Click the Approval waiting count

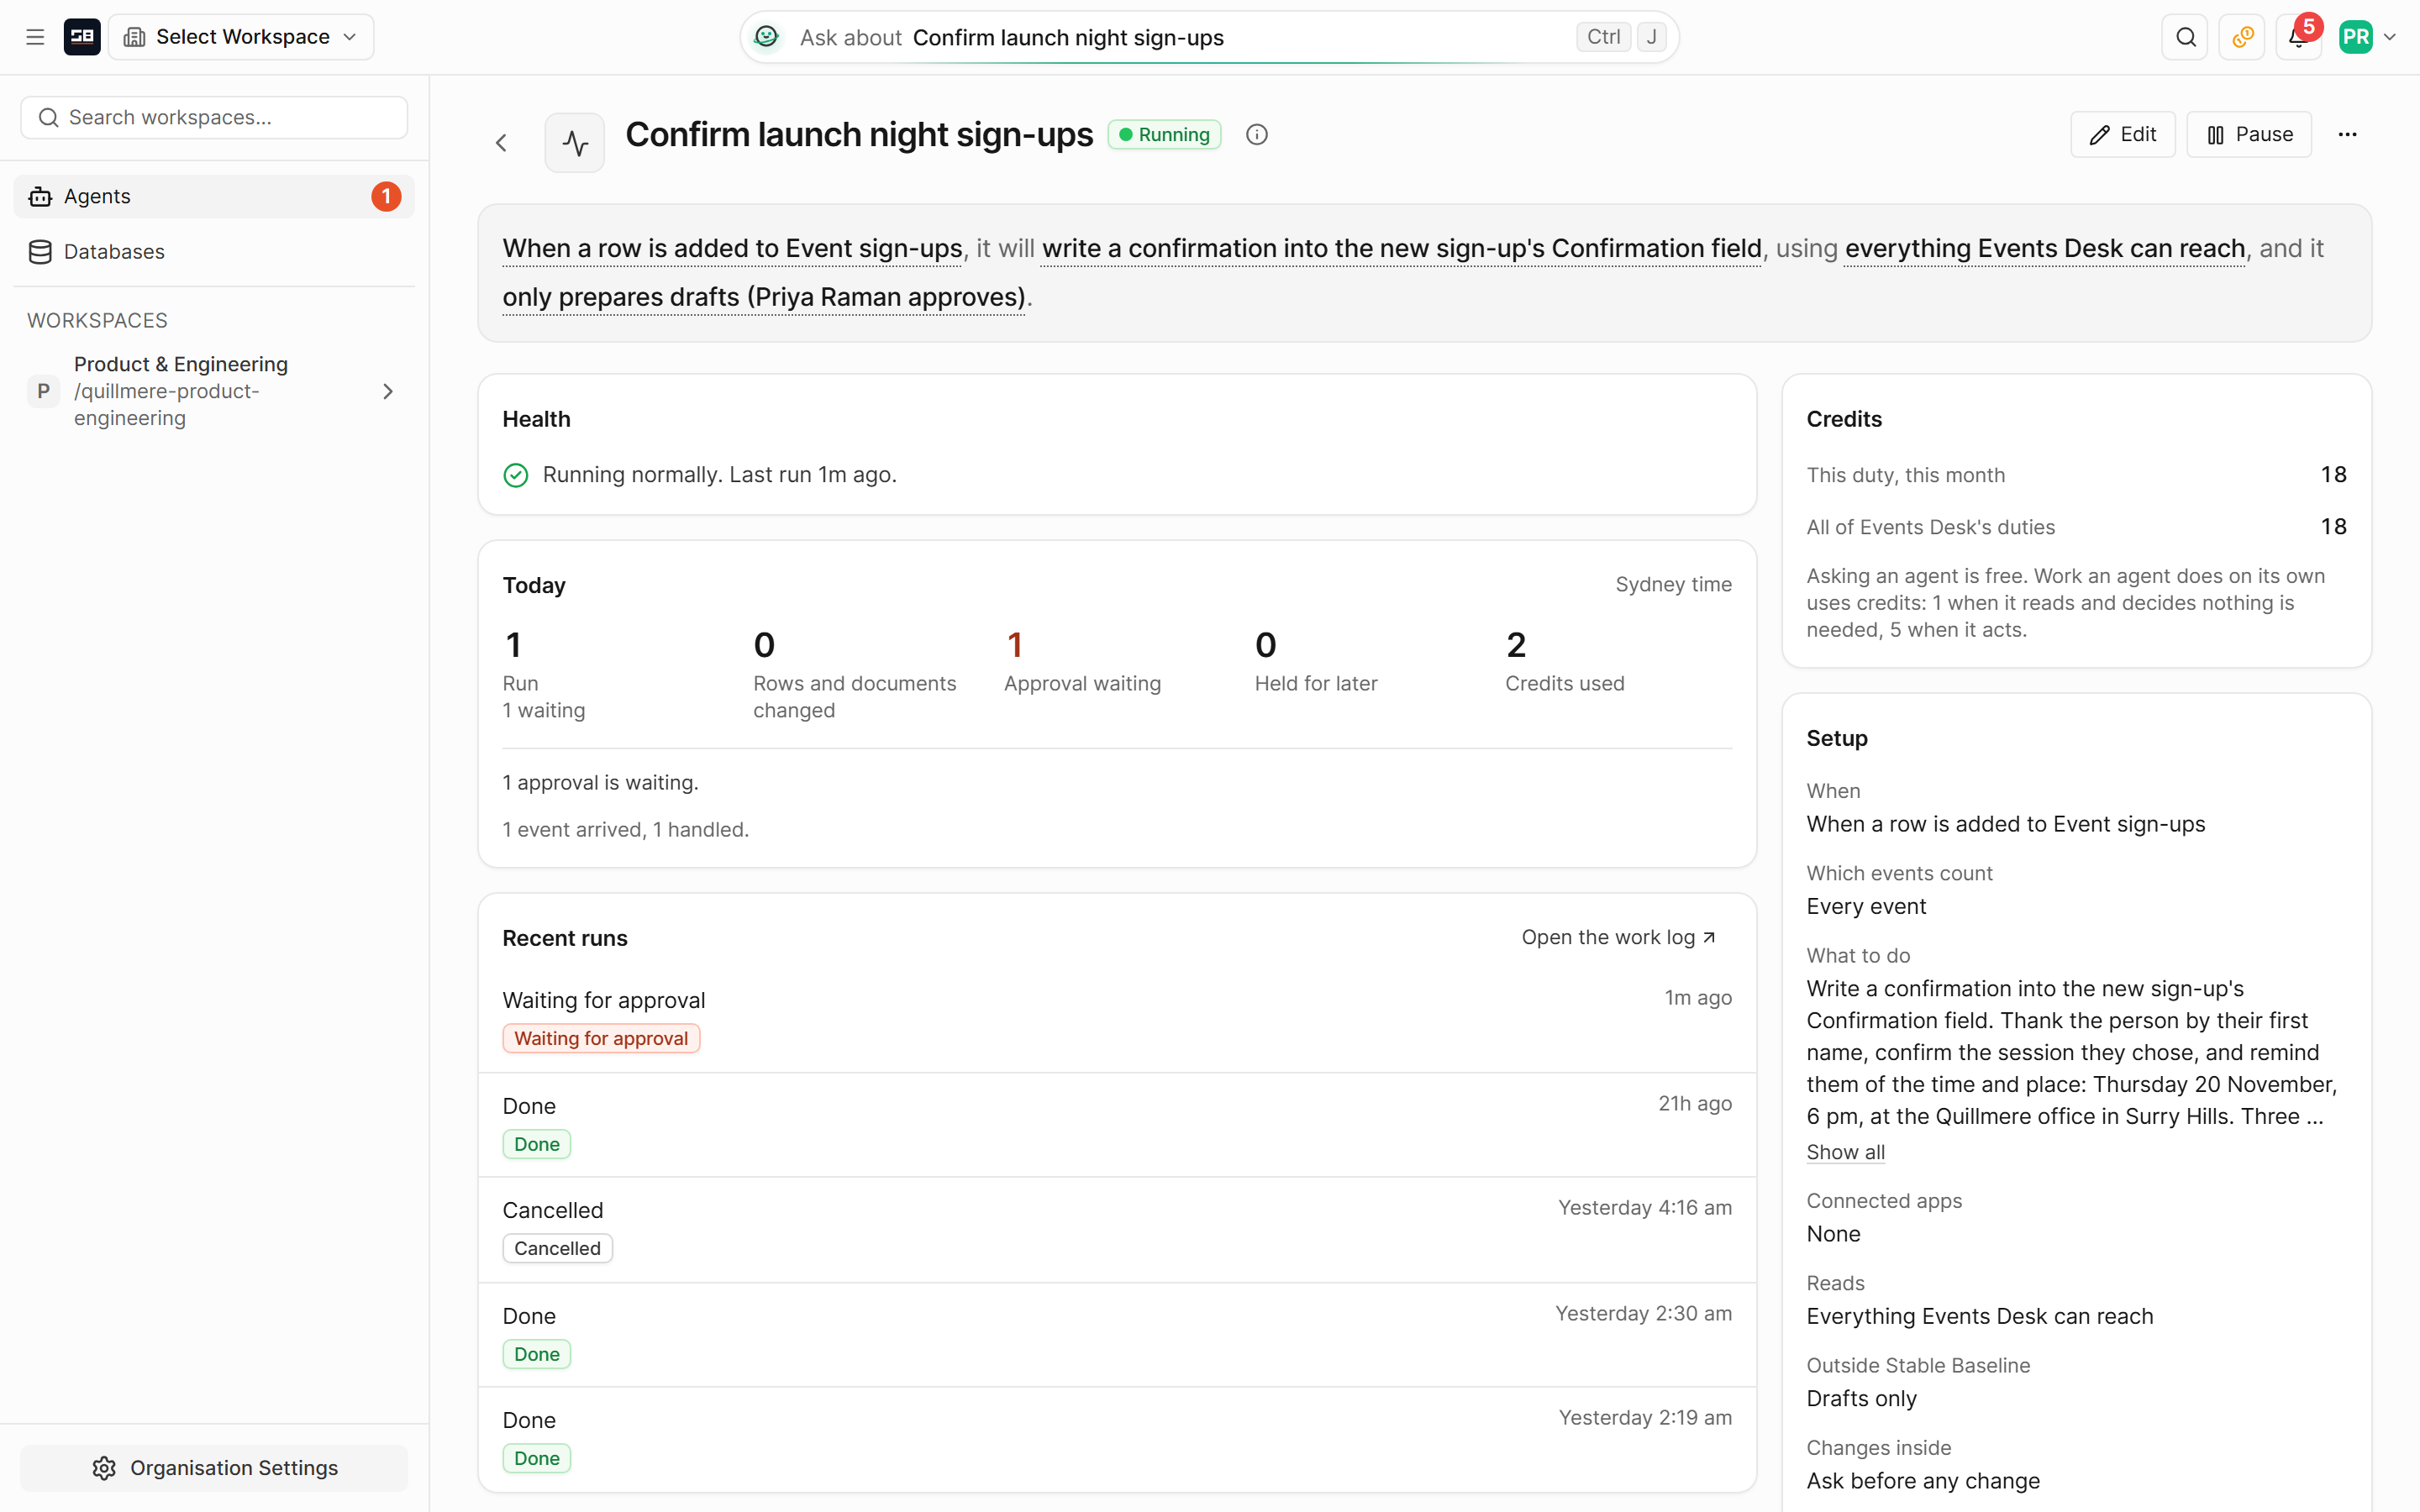point(1015,645)
